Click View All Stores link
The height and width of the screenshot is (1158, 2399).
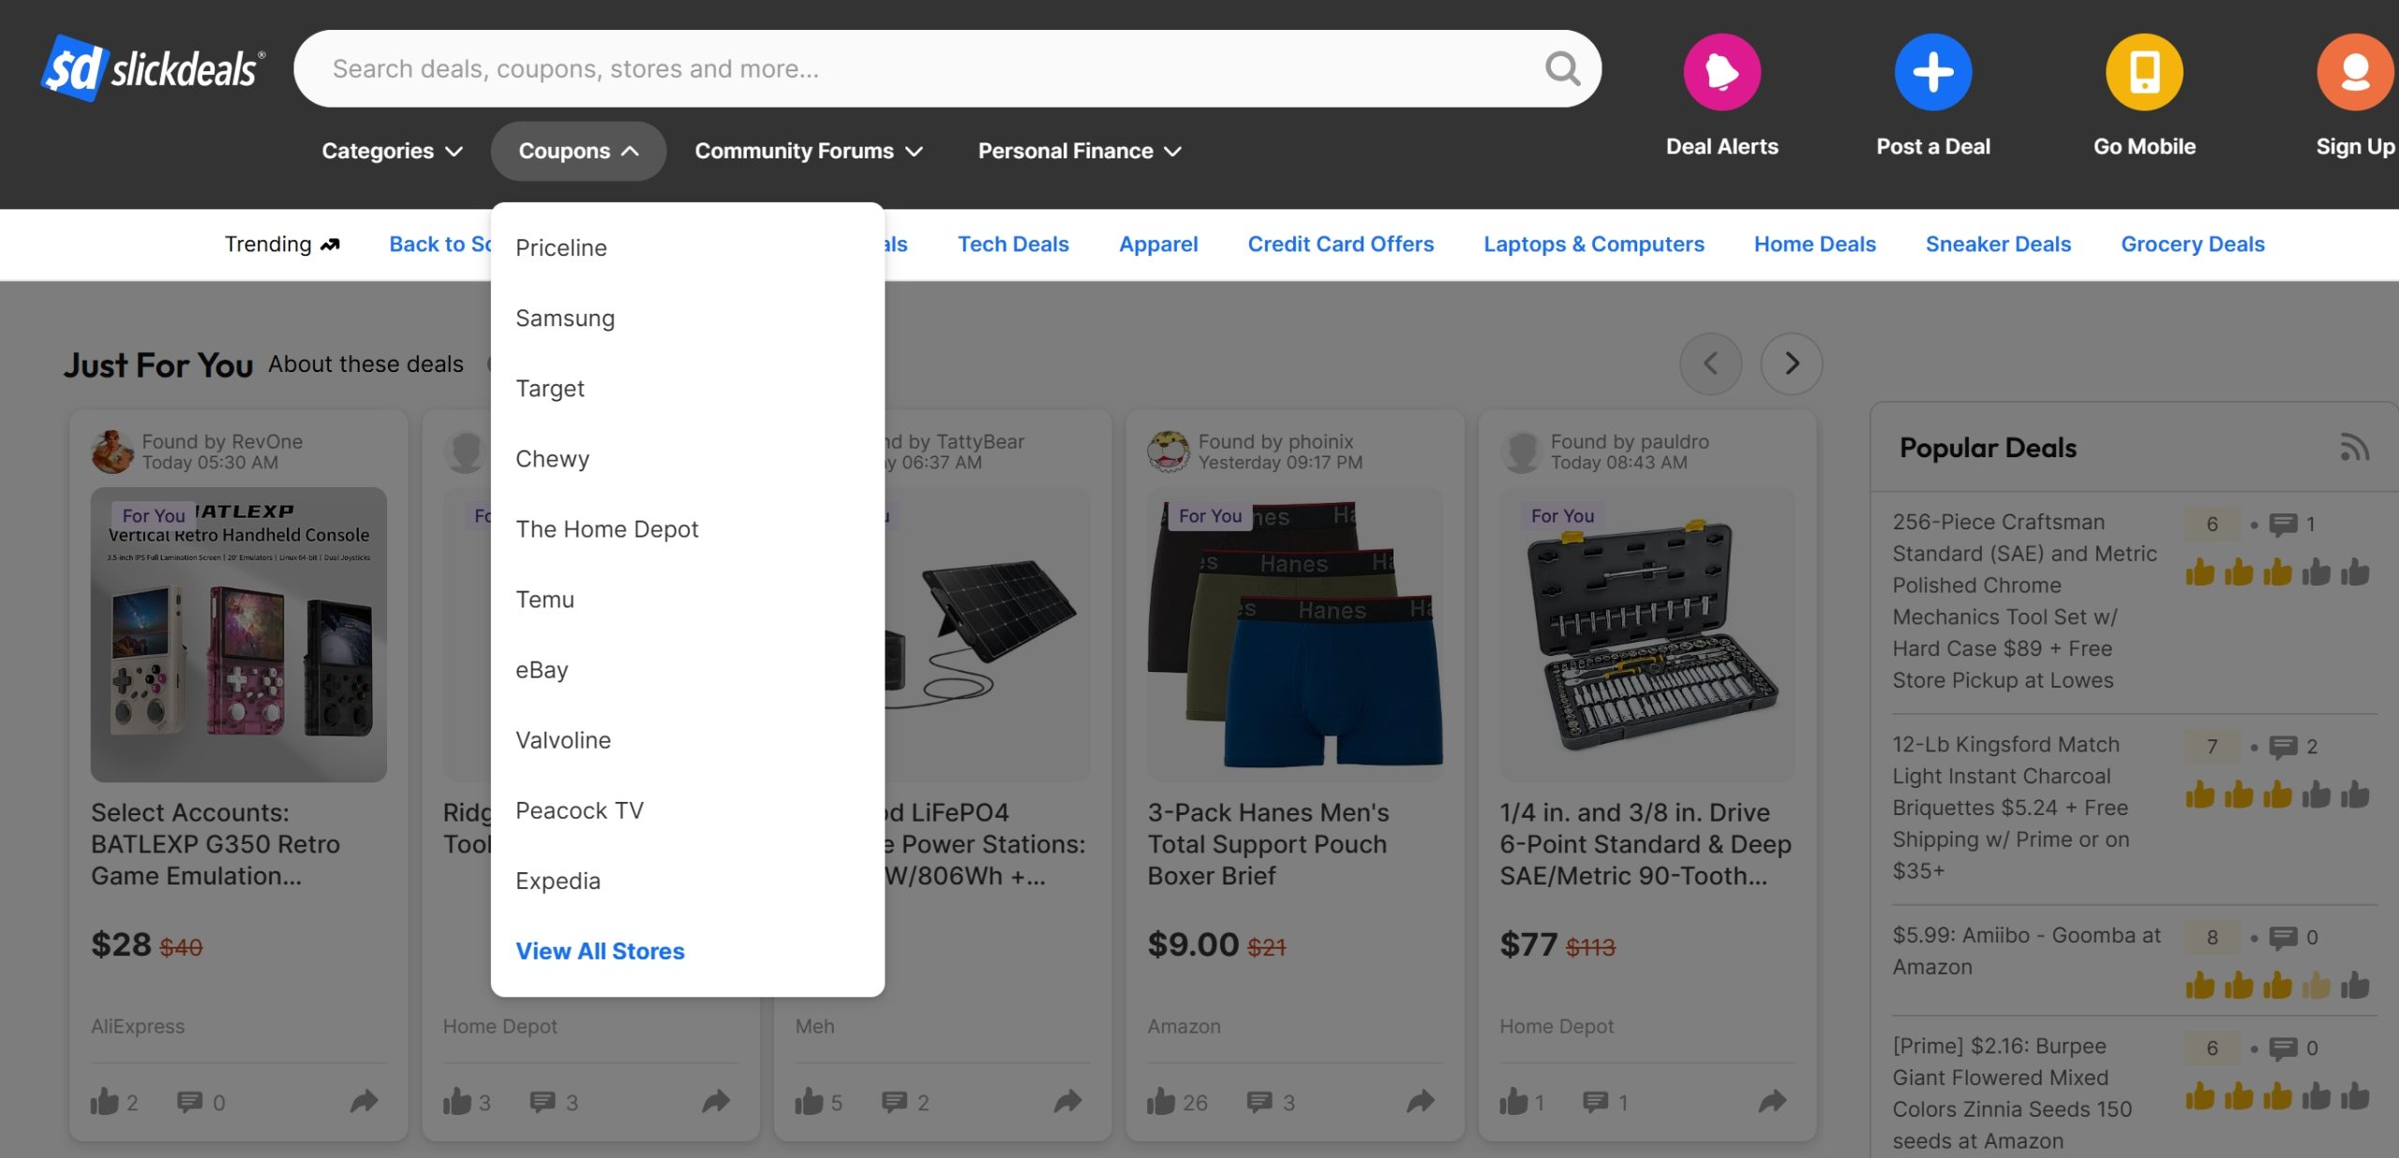[600, 951]
